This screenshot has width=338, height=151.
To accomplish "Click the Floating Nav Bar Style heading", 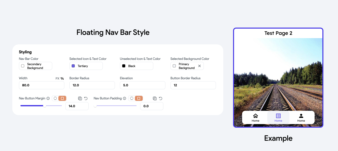I will click(x=113, y=32).
